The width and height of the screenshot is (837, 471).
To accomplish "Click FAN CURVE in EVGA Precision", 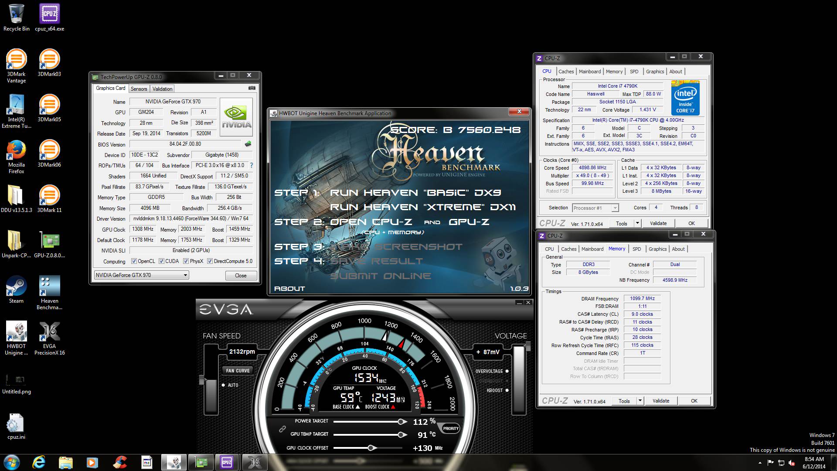I will pos(238,371).
